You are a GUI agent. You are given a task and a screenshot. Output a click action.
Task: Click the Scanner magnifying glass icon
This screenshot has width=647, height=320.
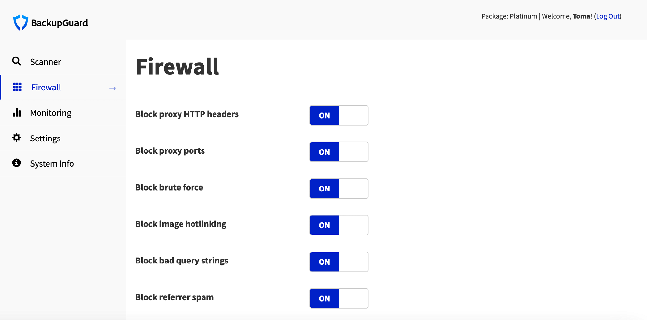pyautogui.click(x=16, y=61)
